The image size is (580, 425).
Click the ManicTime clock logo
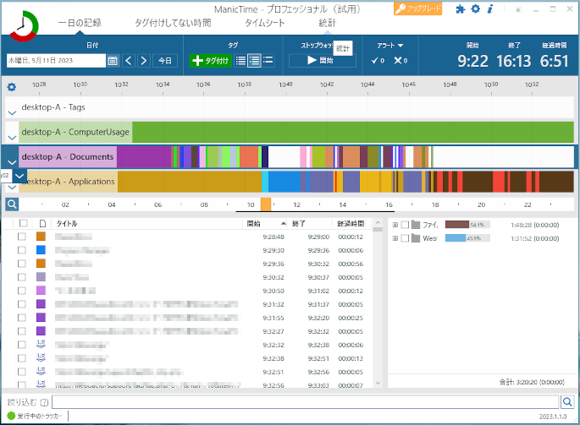[x=24, y=26]
